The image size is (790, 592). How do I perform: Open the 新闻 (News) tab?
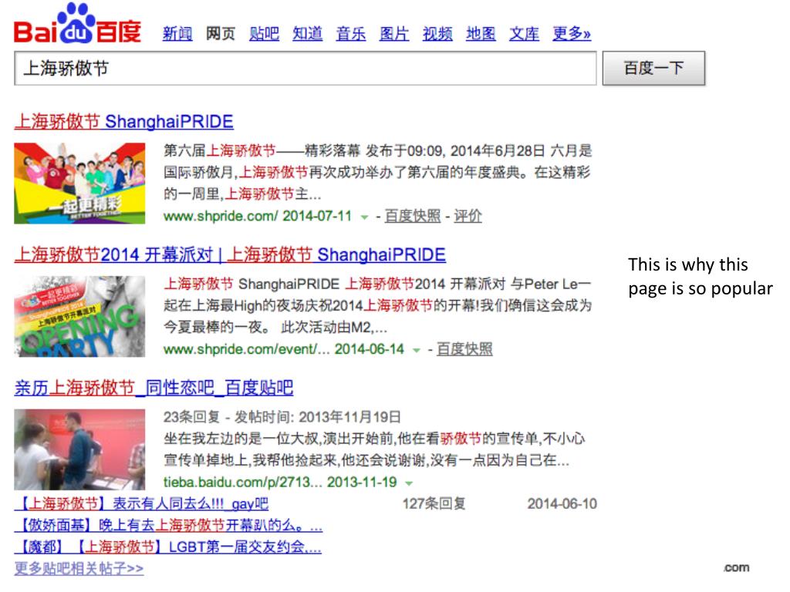point(177,34)
